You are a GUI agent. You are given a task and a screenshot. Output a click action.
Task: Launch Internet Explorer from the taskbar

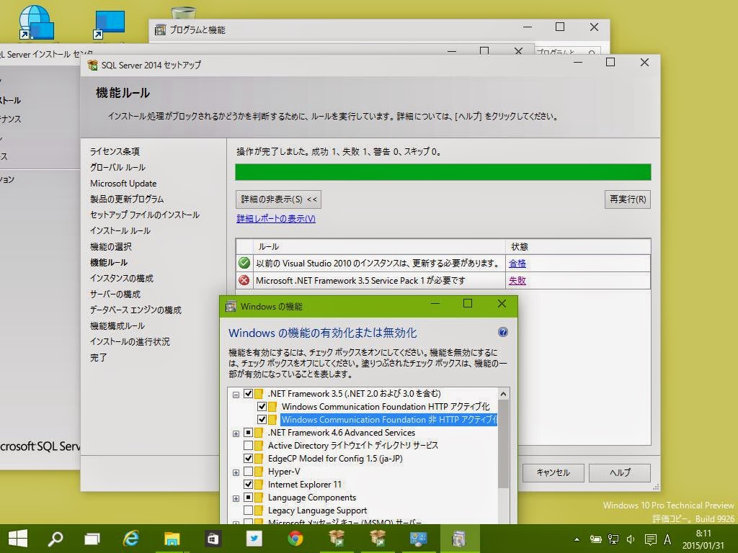(131, 539)
